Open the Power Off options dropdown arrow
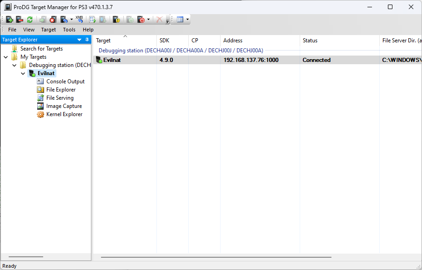Image resolution: width=422 pixels, height=270 pixels. pos(148,20)
